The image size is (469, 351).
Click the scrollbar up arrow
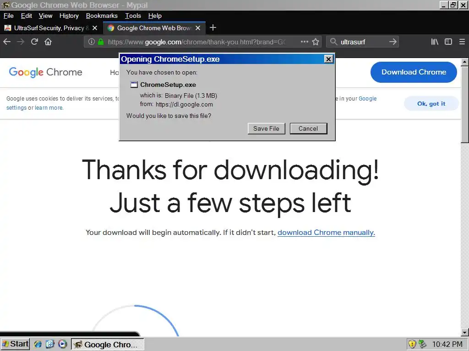pos(464,62)
